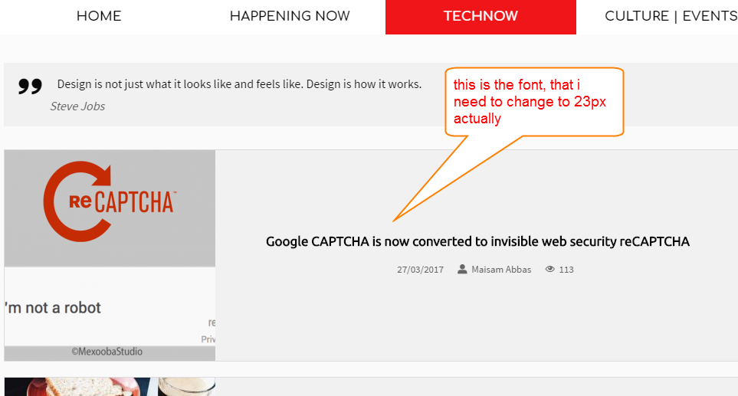
Task: Select the red TECHNOW tab
Action: [x=481, y=17]
